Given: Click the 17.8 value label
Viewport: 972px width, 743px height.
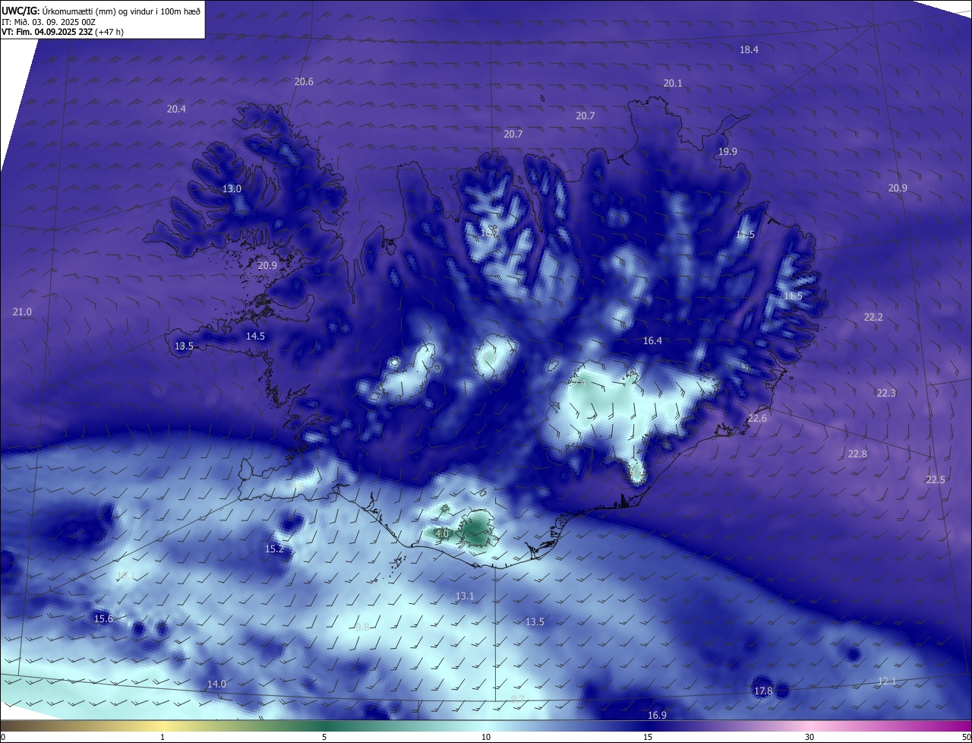Looking at the screenshot, I should [763, 691].
